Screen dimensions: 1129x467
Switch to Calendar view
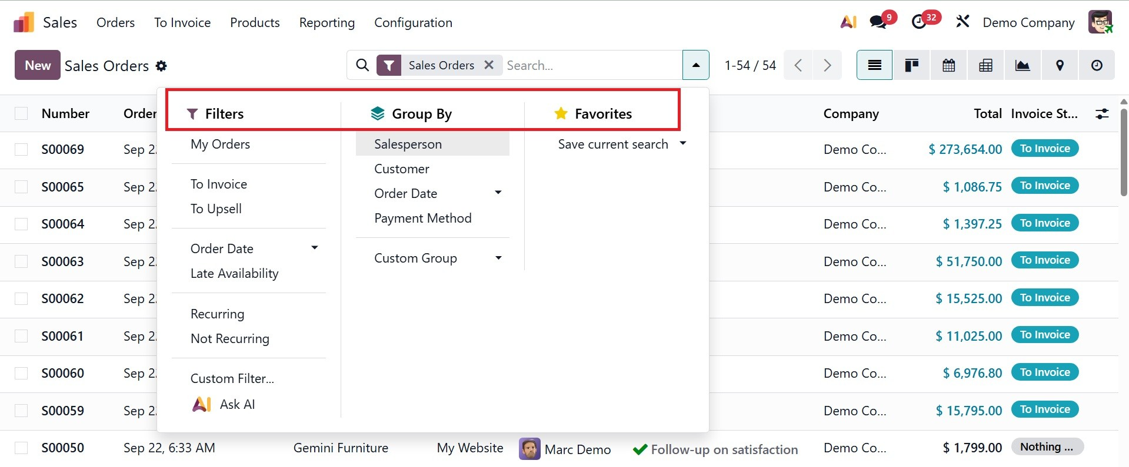[x=948, y=65]
